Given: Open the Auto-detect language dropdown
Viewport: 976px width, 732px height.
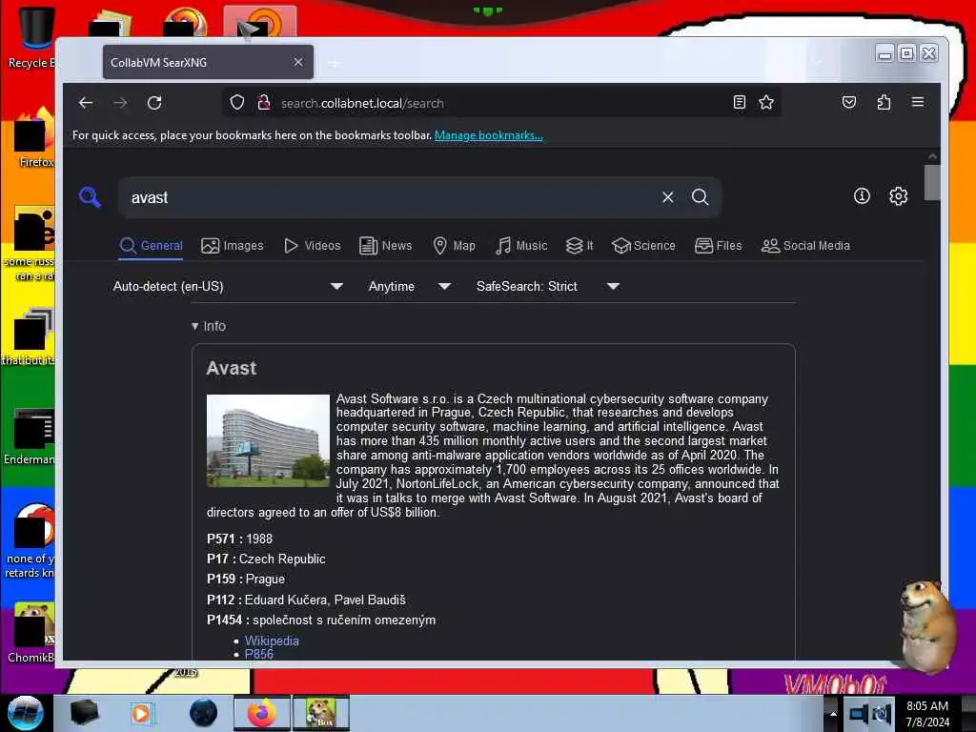Looking at the screenshot, I should click(x=228, y=286).
